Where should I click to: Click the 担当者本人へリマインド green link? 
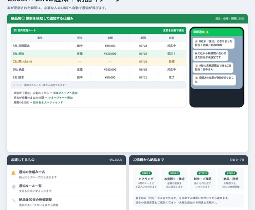click(x=48, y=102)
